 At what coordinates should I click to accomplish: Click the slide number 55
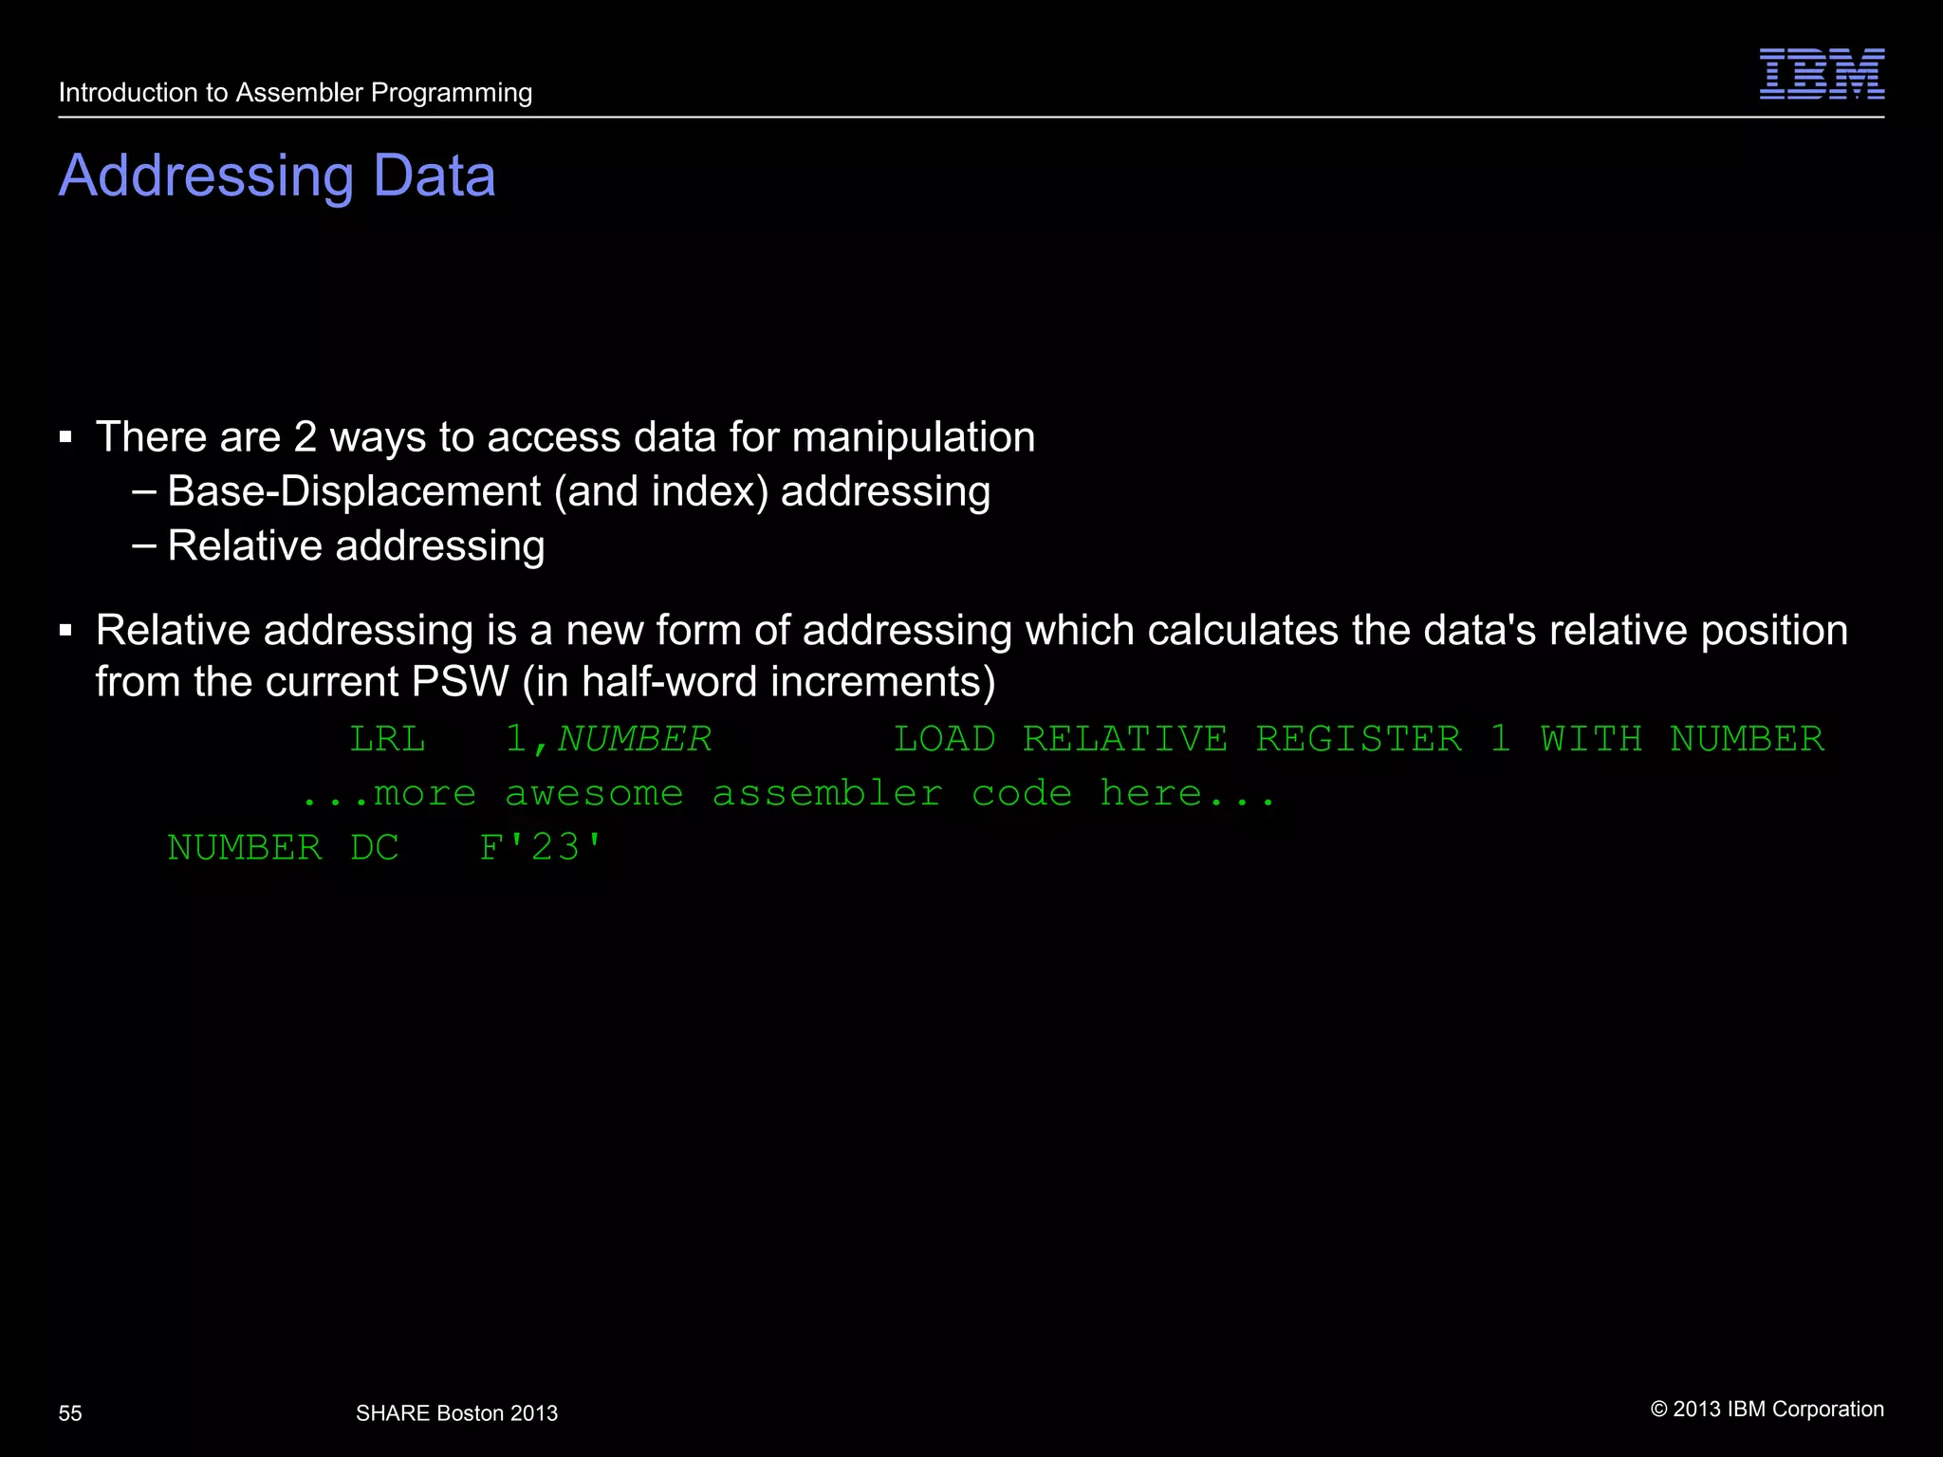coord(70,1413)
